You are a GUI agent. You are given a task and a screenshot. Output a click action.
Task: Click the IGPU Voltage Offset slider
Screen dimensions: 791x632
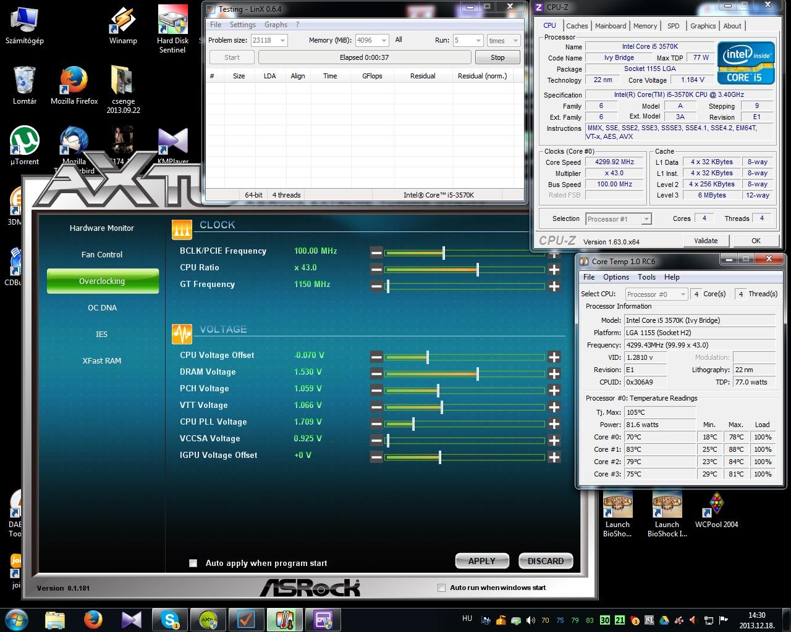[465, 457]
